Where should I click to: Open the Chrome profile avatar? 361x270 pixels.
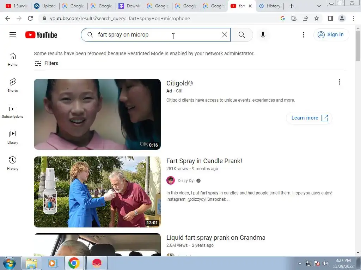pos(342,18)
